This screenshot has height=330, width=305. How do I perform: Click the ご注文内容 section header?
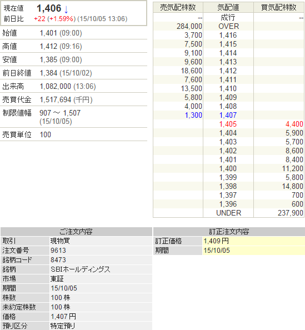[76, 232]
